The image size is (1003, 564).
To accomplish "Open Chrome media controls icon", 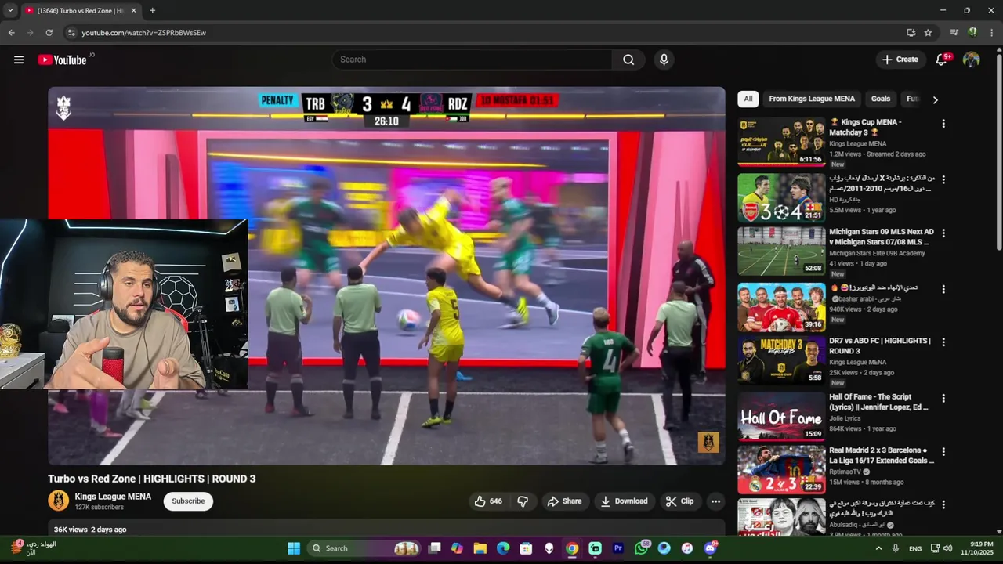I will tap(954, 33).
